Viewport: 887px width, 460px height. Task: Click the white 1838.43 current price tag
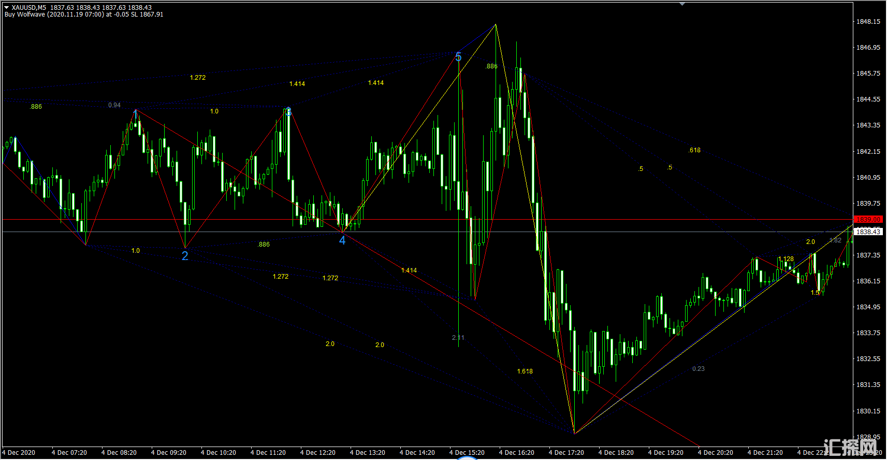click(868, 232)
